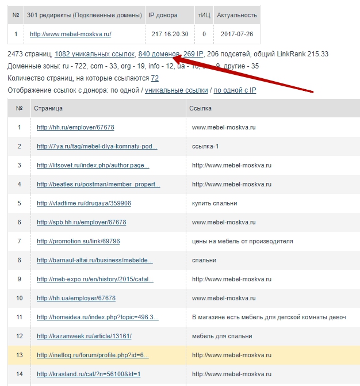Click the 'Доменные зоны' statistics line
This screenshot has width=360, height=386.
(133, 66)
